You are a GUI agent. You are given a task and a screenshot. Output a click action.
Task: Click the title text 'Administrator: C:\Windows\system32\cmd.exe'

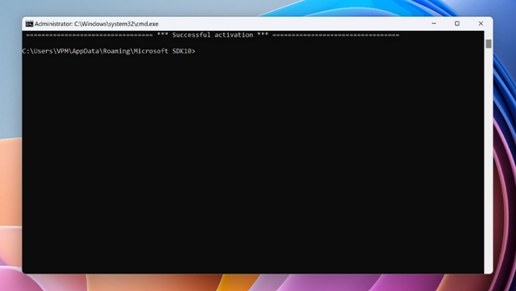pyautogui.click(x=96, y=24)
